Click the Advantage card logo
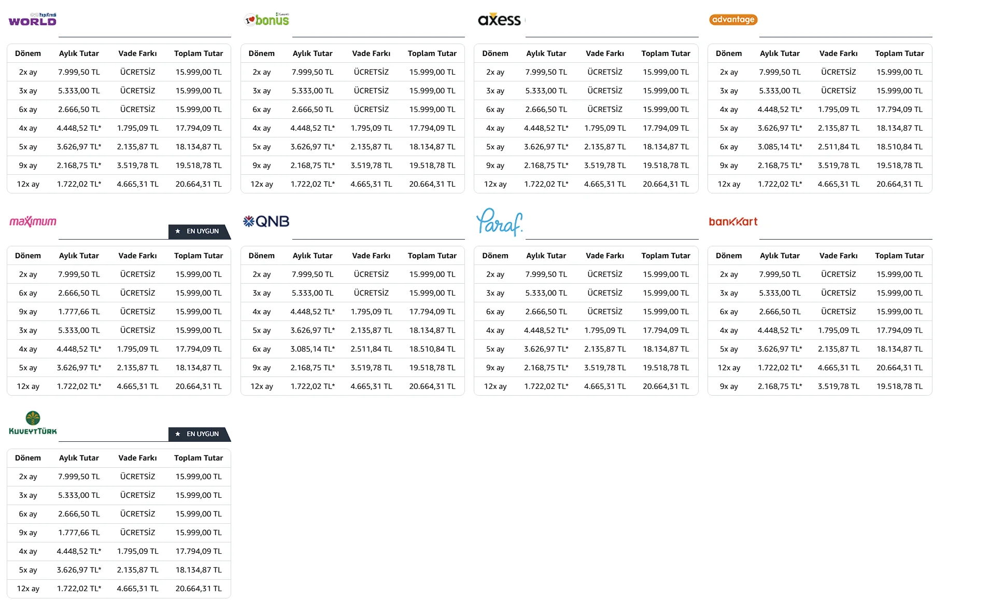 733,20
